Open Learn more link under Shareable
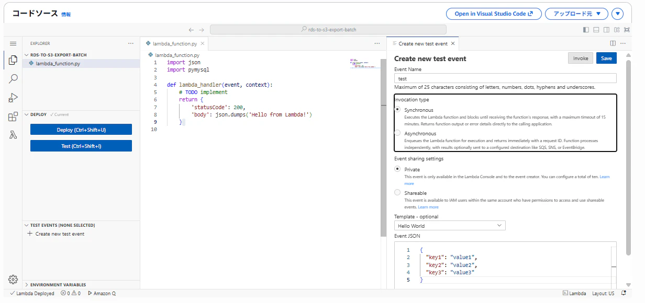 click(x=428, y=207)
